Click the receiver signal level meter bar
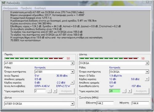 click(x=109, y=58)
